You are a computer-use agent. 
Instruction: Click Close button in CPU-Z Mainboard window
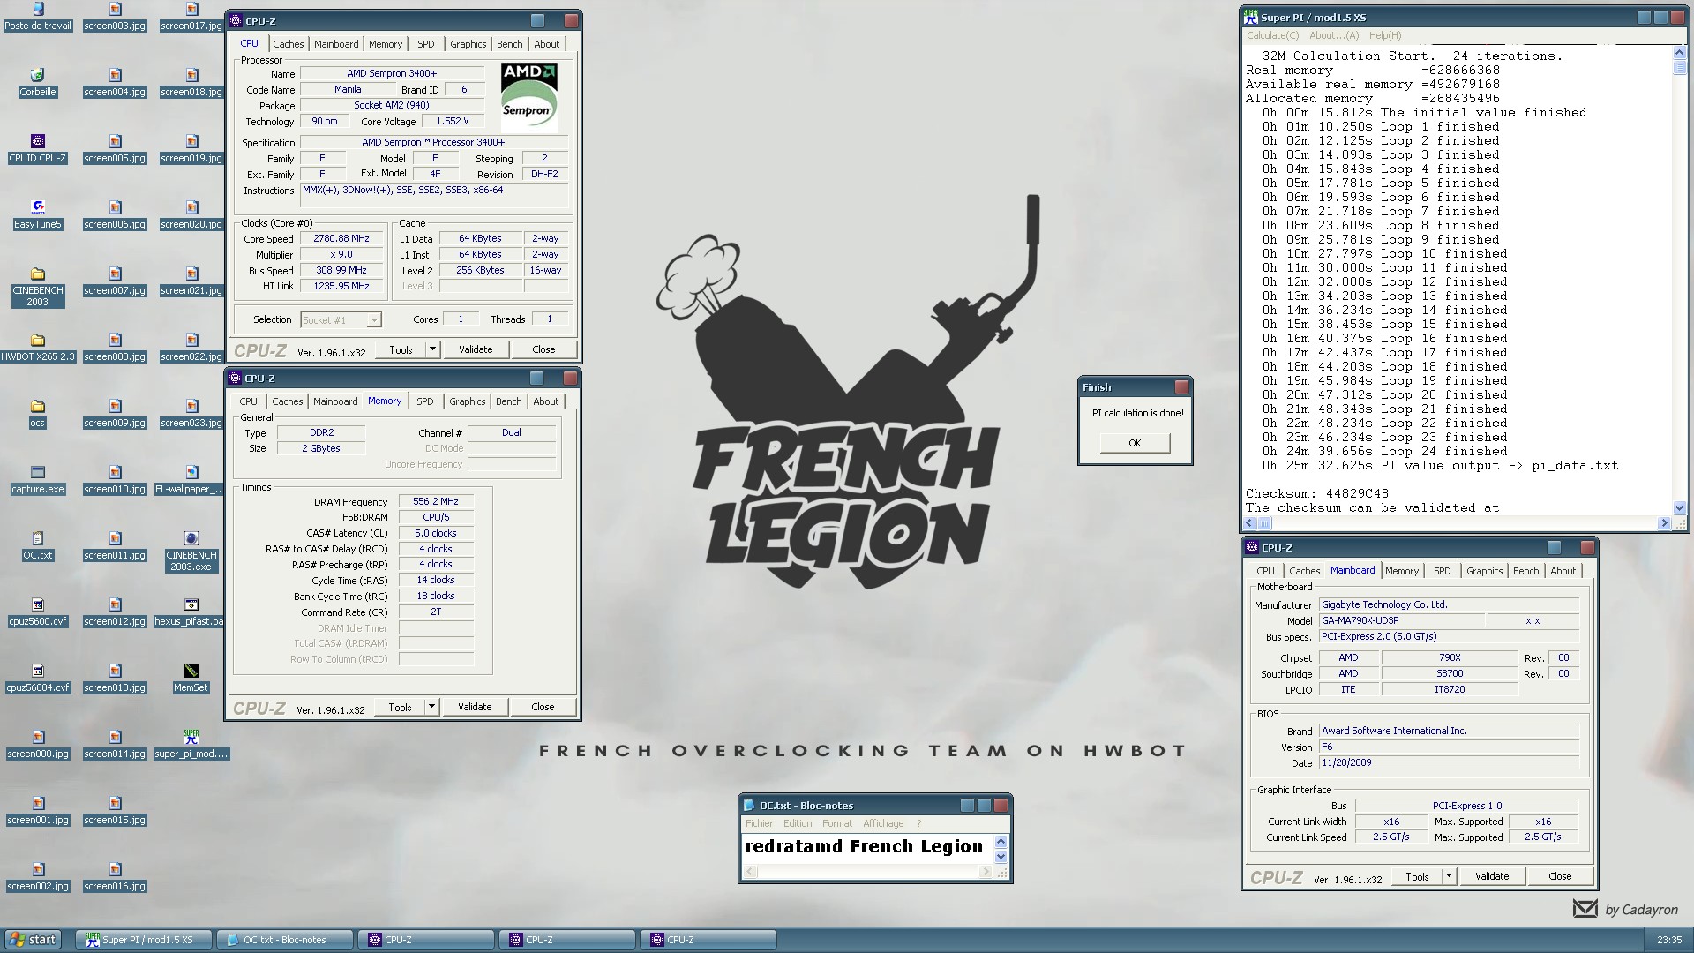tap(1560, 876)
